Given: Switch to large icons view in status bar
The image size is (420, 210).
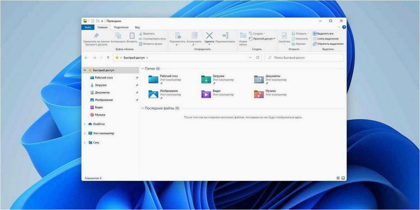Looking at the screenshot, I should tap(343, 178).
